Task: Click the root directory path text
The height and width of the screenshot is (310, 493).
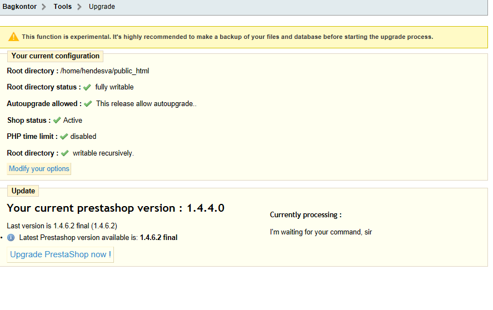Action: 104,71
